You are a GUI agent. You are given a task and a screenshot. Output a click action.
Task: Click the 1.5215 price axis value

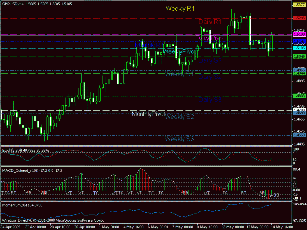[299, 31]
